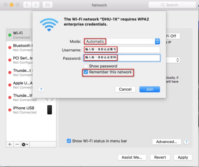Click the forward arrow in the toolbar
199x167 pixels.
[x=35, y=5]
